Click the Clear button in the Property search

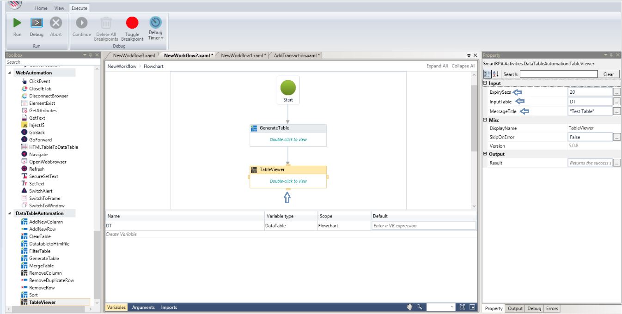click(x=608, y=74)
